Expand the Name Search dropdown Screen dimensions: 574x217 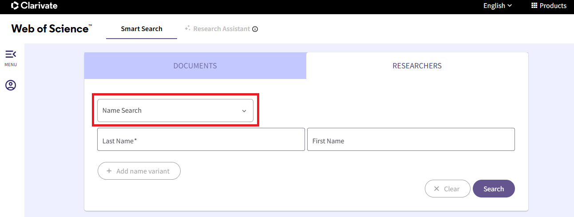pos(175,110)
